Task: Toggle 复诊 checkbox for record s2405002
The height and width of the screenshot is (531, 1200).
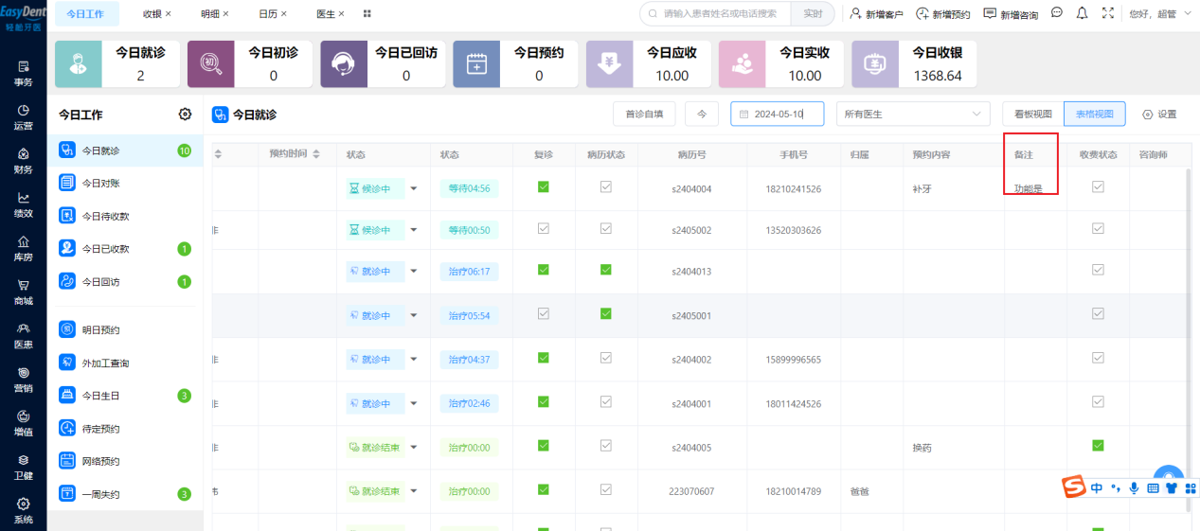Action: [x=544, y=228]
